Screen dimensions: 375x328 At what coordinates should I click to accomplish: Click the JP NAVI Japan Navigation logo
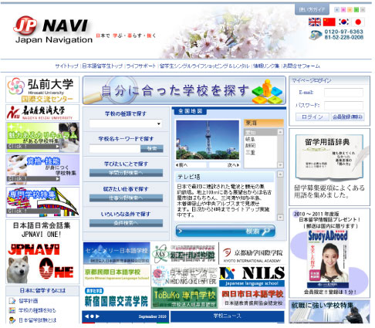coord(52,30)
